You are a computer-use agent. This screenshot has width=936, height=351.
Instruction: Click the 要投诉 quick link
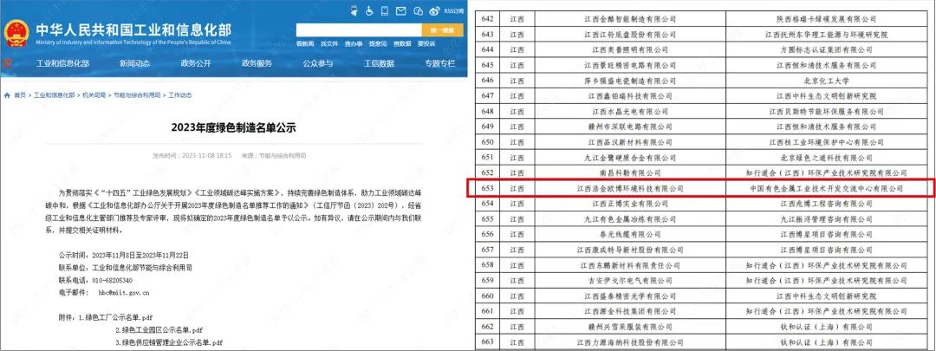click(x=426, y=44)
